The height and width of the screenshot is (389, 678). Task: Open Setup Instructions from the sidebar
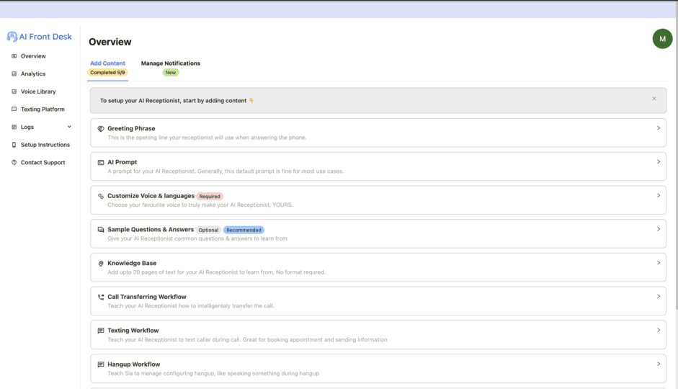point(45,145)
